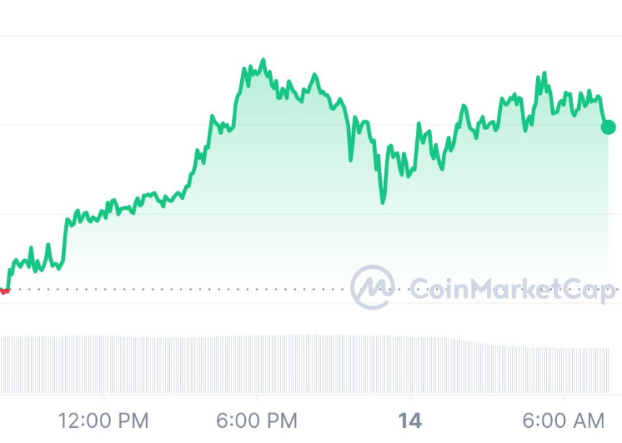Click the green current-price dot
This screenshot has height=443, width=622.
608,127
